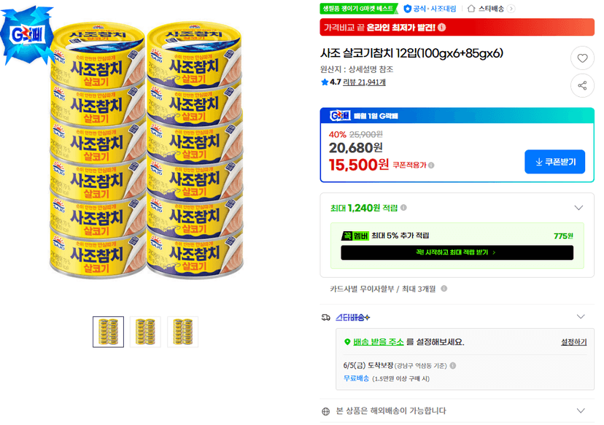
Task: Click the 설정하기 link
Action: coord(573,342)
